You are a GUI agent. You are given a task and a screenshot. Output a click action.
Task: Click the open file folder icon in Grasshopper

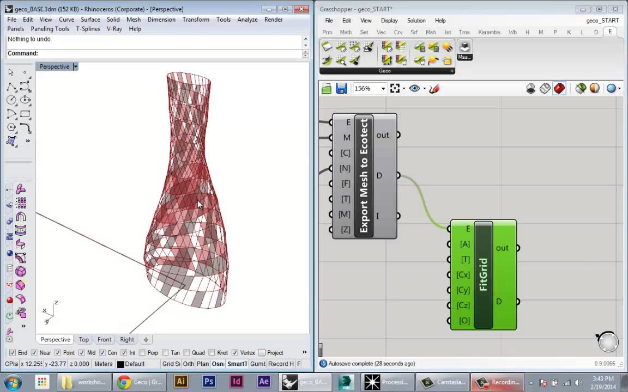click(x=327, y=89)
